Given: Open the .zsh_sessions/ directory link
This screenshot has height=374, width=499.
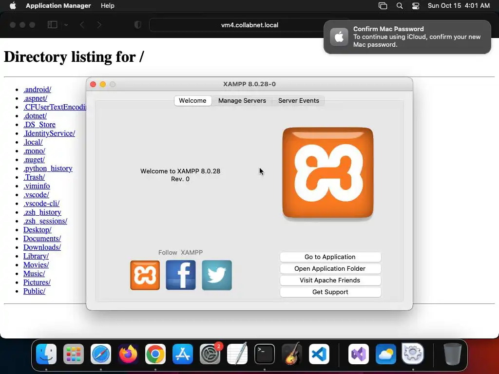Looking at the screenshot, I should [45, 221].
